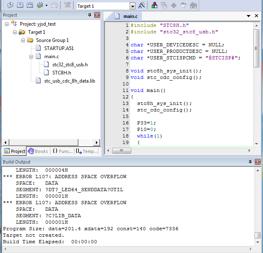Image resolution: width=263 pixels, height=253 pixels.
Task: Select Project: yjsd_test in the tree
Action: [x=38, y=24]
